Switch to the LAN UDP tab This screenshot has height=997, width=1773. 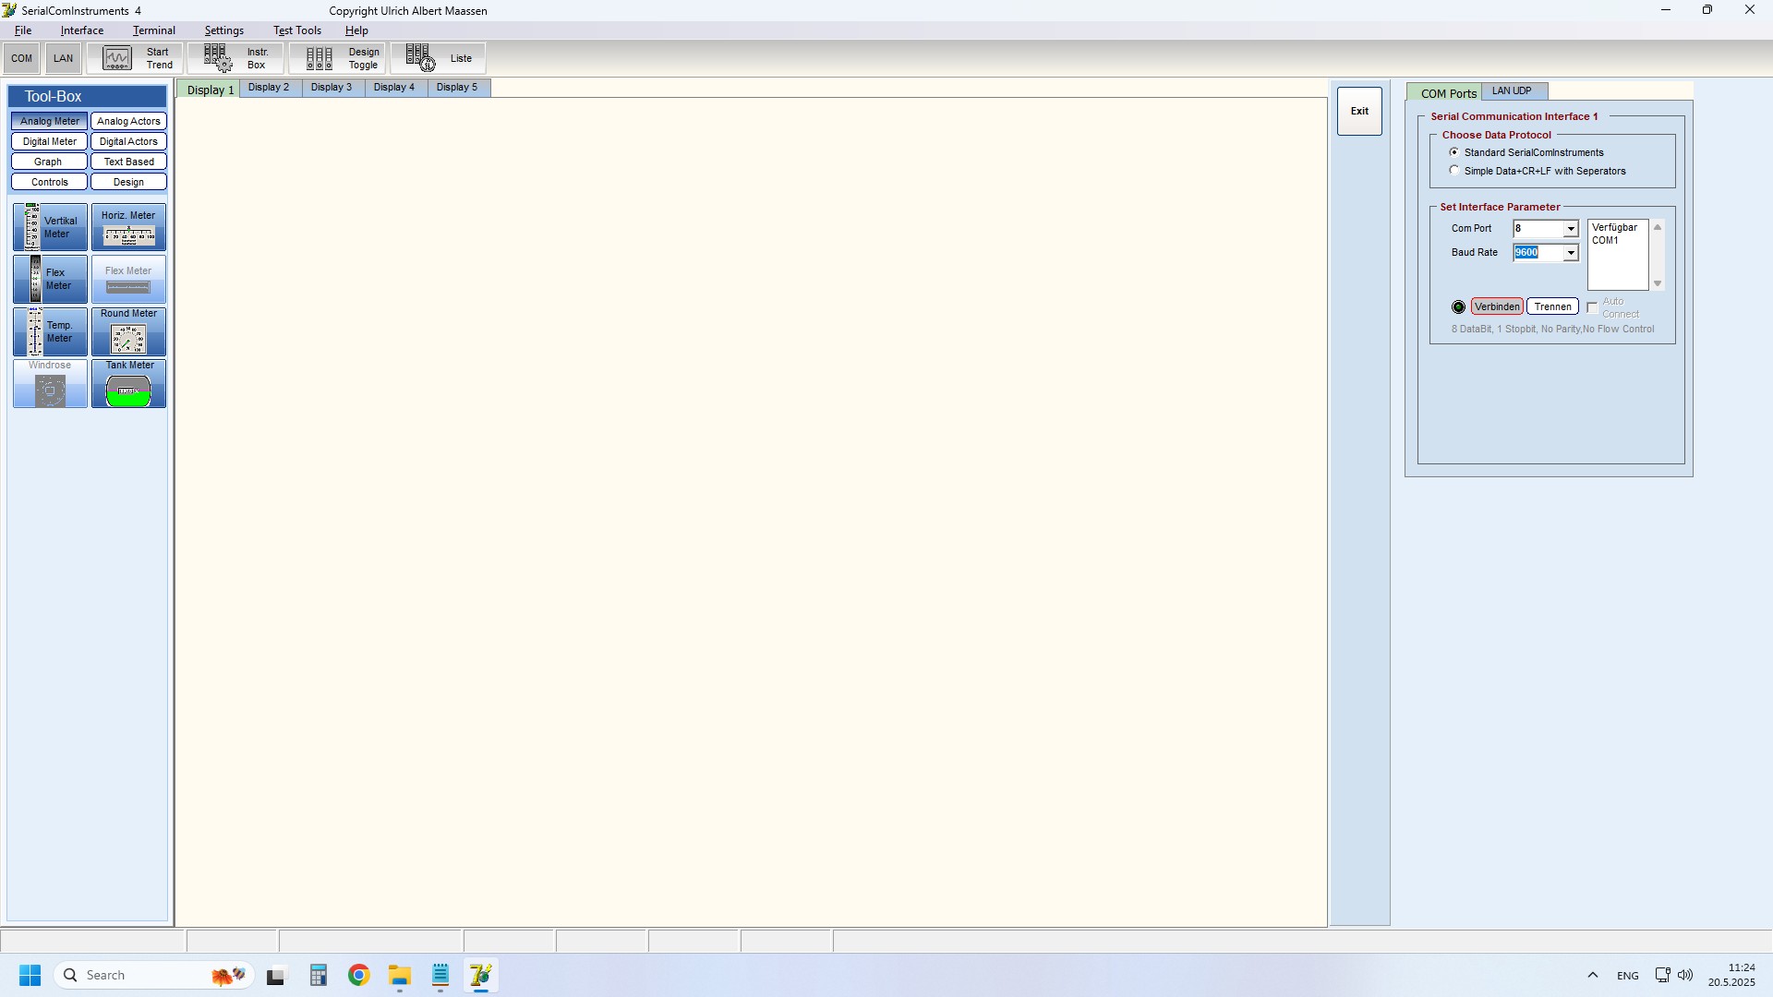[1512, 91]
